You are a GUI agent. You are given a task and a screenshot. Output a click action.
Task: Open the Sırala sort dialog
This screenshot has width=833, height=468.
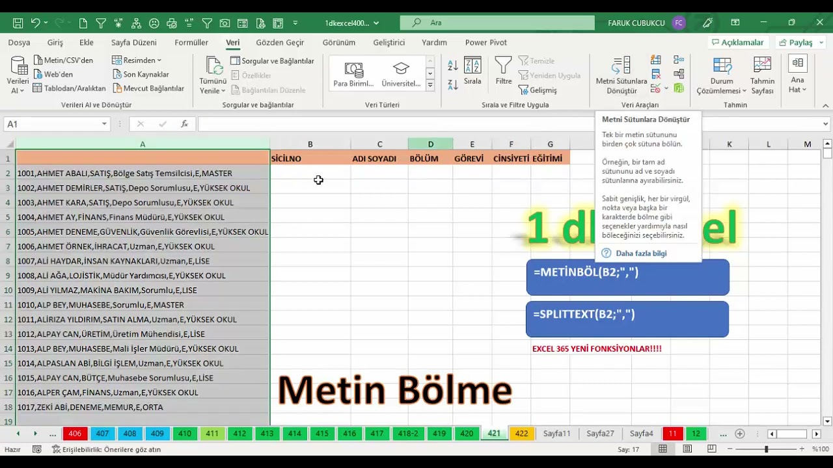pyautogui.click(x=472, y=71)
